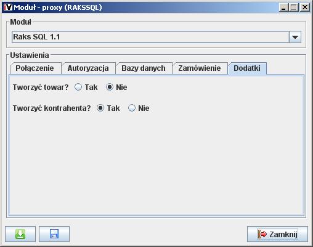Save settings with blue floppy disk button
This screenshot has width=313, height=247.
point(54,234)
